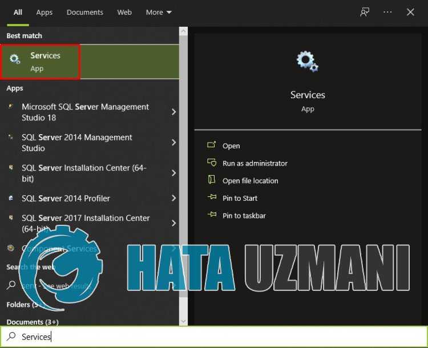Click the Run as administrator shield icon
The image size is (428, 348).
pyautogui.click(x=212, y=163)
